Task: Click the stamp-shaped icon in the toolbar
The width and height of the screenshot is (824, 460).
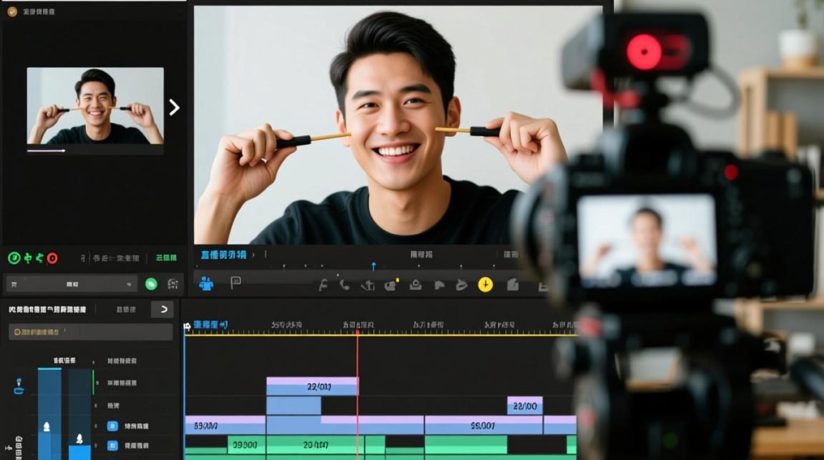Action: click(415, 285)
